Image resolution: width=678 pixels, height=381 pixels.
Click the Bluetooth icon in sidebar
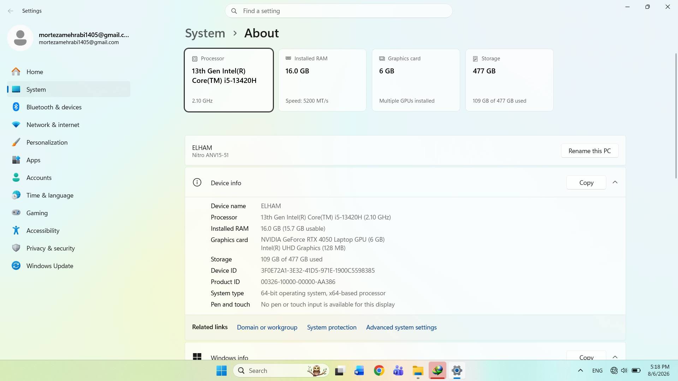tap(16, 107)
